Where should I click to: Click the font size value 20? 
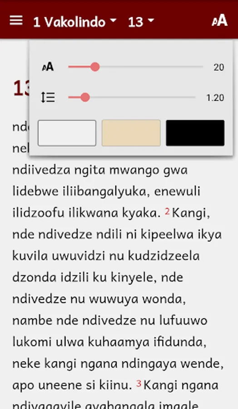(x=219, y=67)
